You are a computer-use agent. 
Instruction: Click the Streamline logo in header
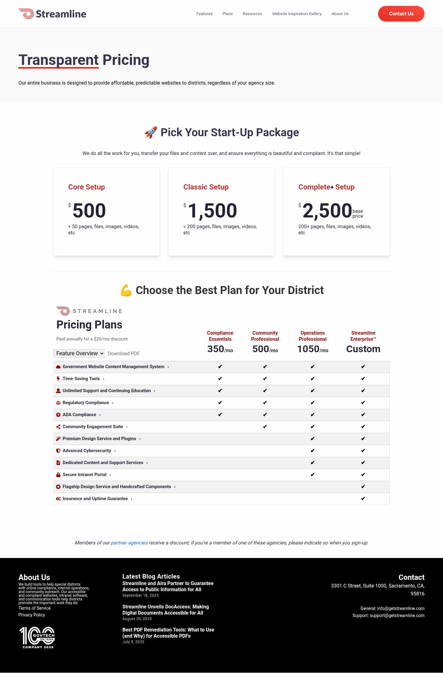coord(52,14)
